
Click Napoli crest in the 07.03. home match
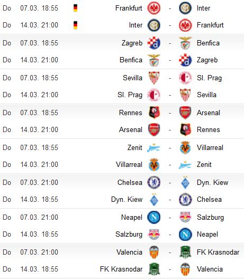click(x=153, y=217)
